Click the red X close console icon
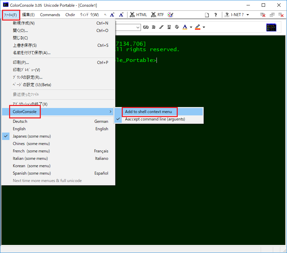Image resolution: width=287 pixels, height=253 pixels. pyautogui.click(x=263, y=15)
